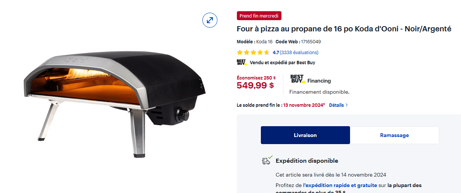Click the shipping truck icon

click(266, 161)
